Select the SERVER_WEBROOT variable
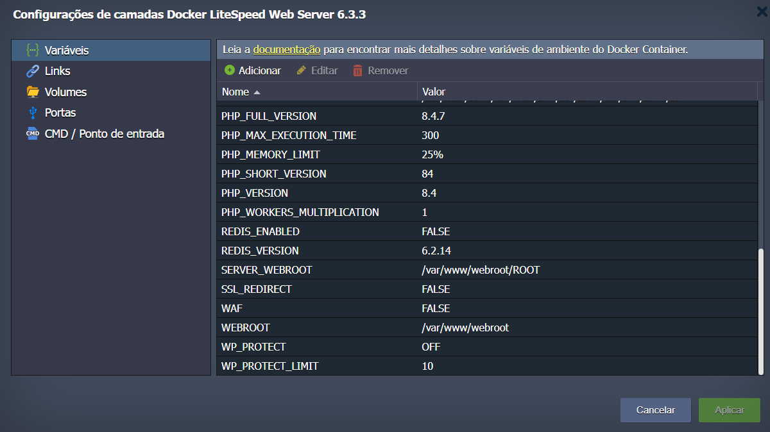Screen dimensions: 770x432 point(266,270)
